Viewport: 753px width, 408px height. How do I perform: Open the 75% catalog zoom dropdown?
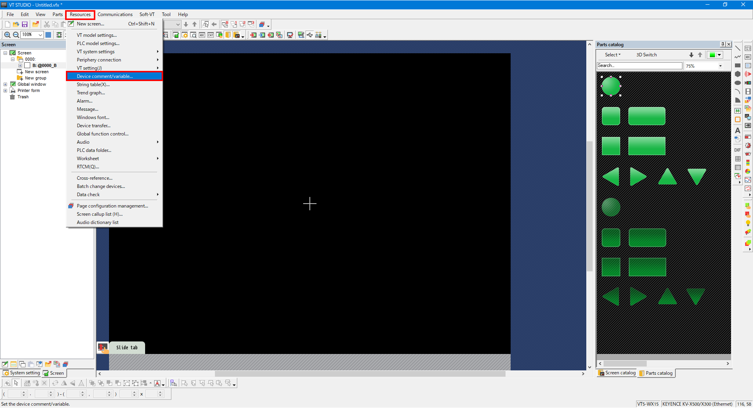point(720,66)
